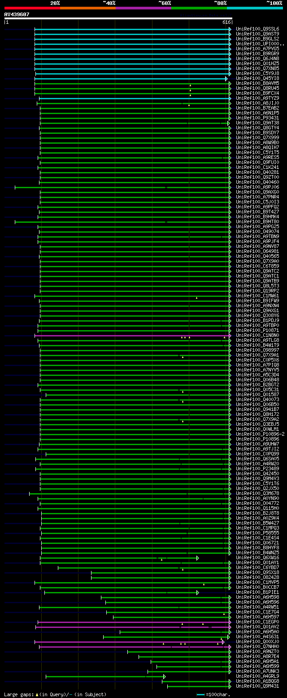Select hit label UniRef100_Q9M431
This screenshot has height=698, width=287.
pos(257,686)
